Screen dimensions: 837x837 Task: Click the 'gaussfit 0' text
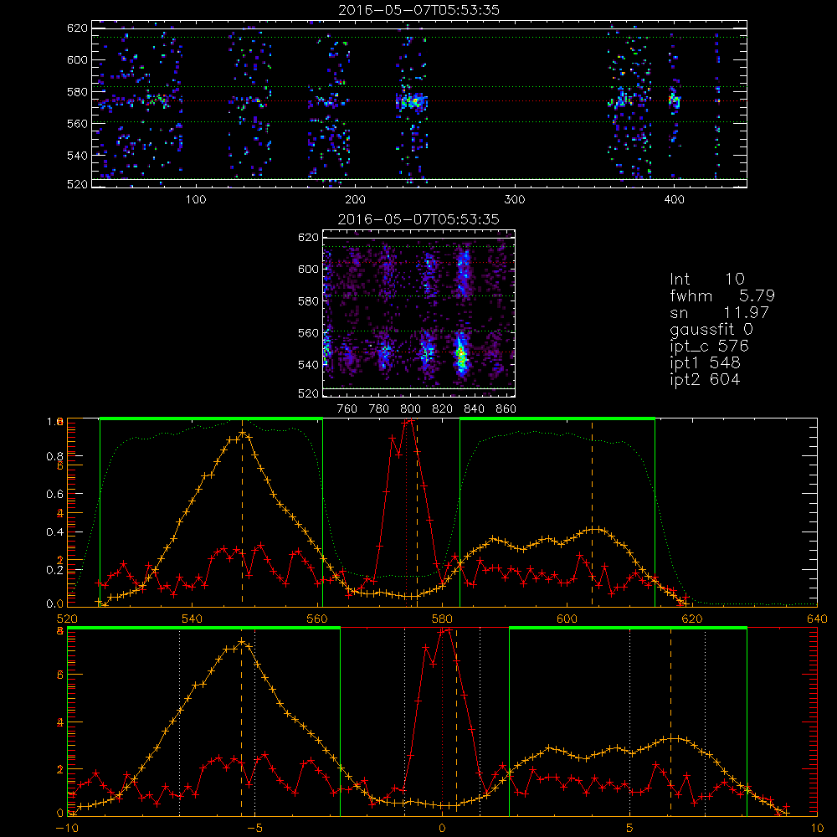coord(711,329)
